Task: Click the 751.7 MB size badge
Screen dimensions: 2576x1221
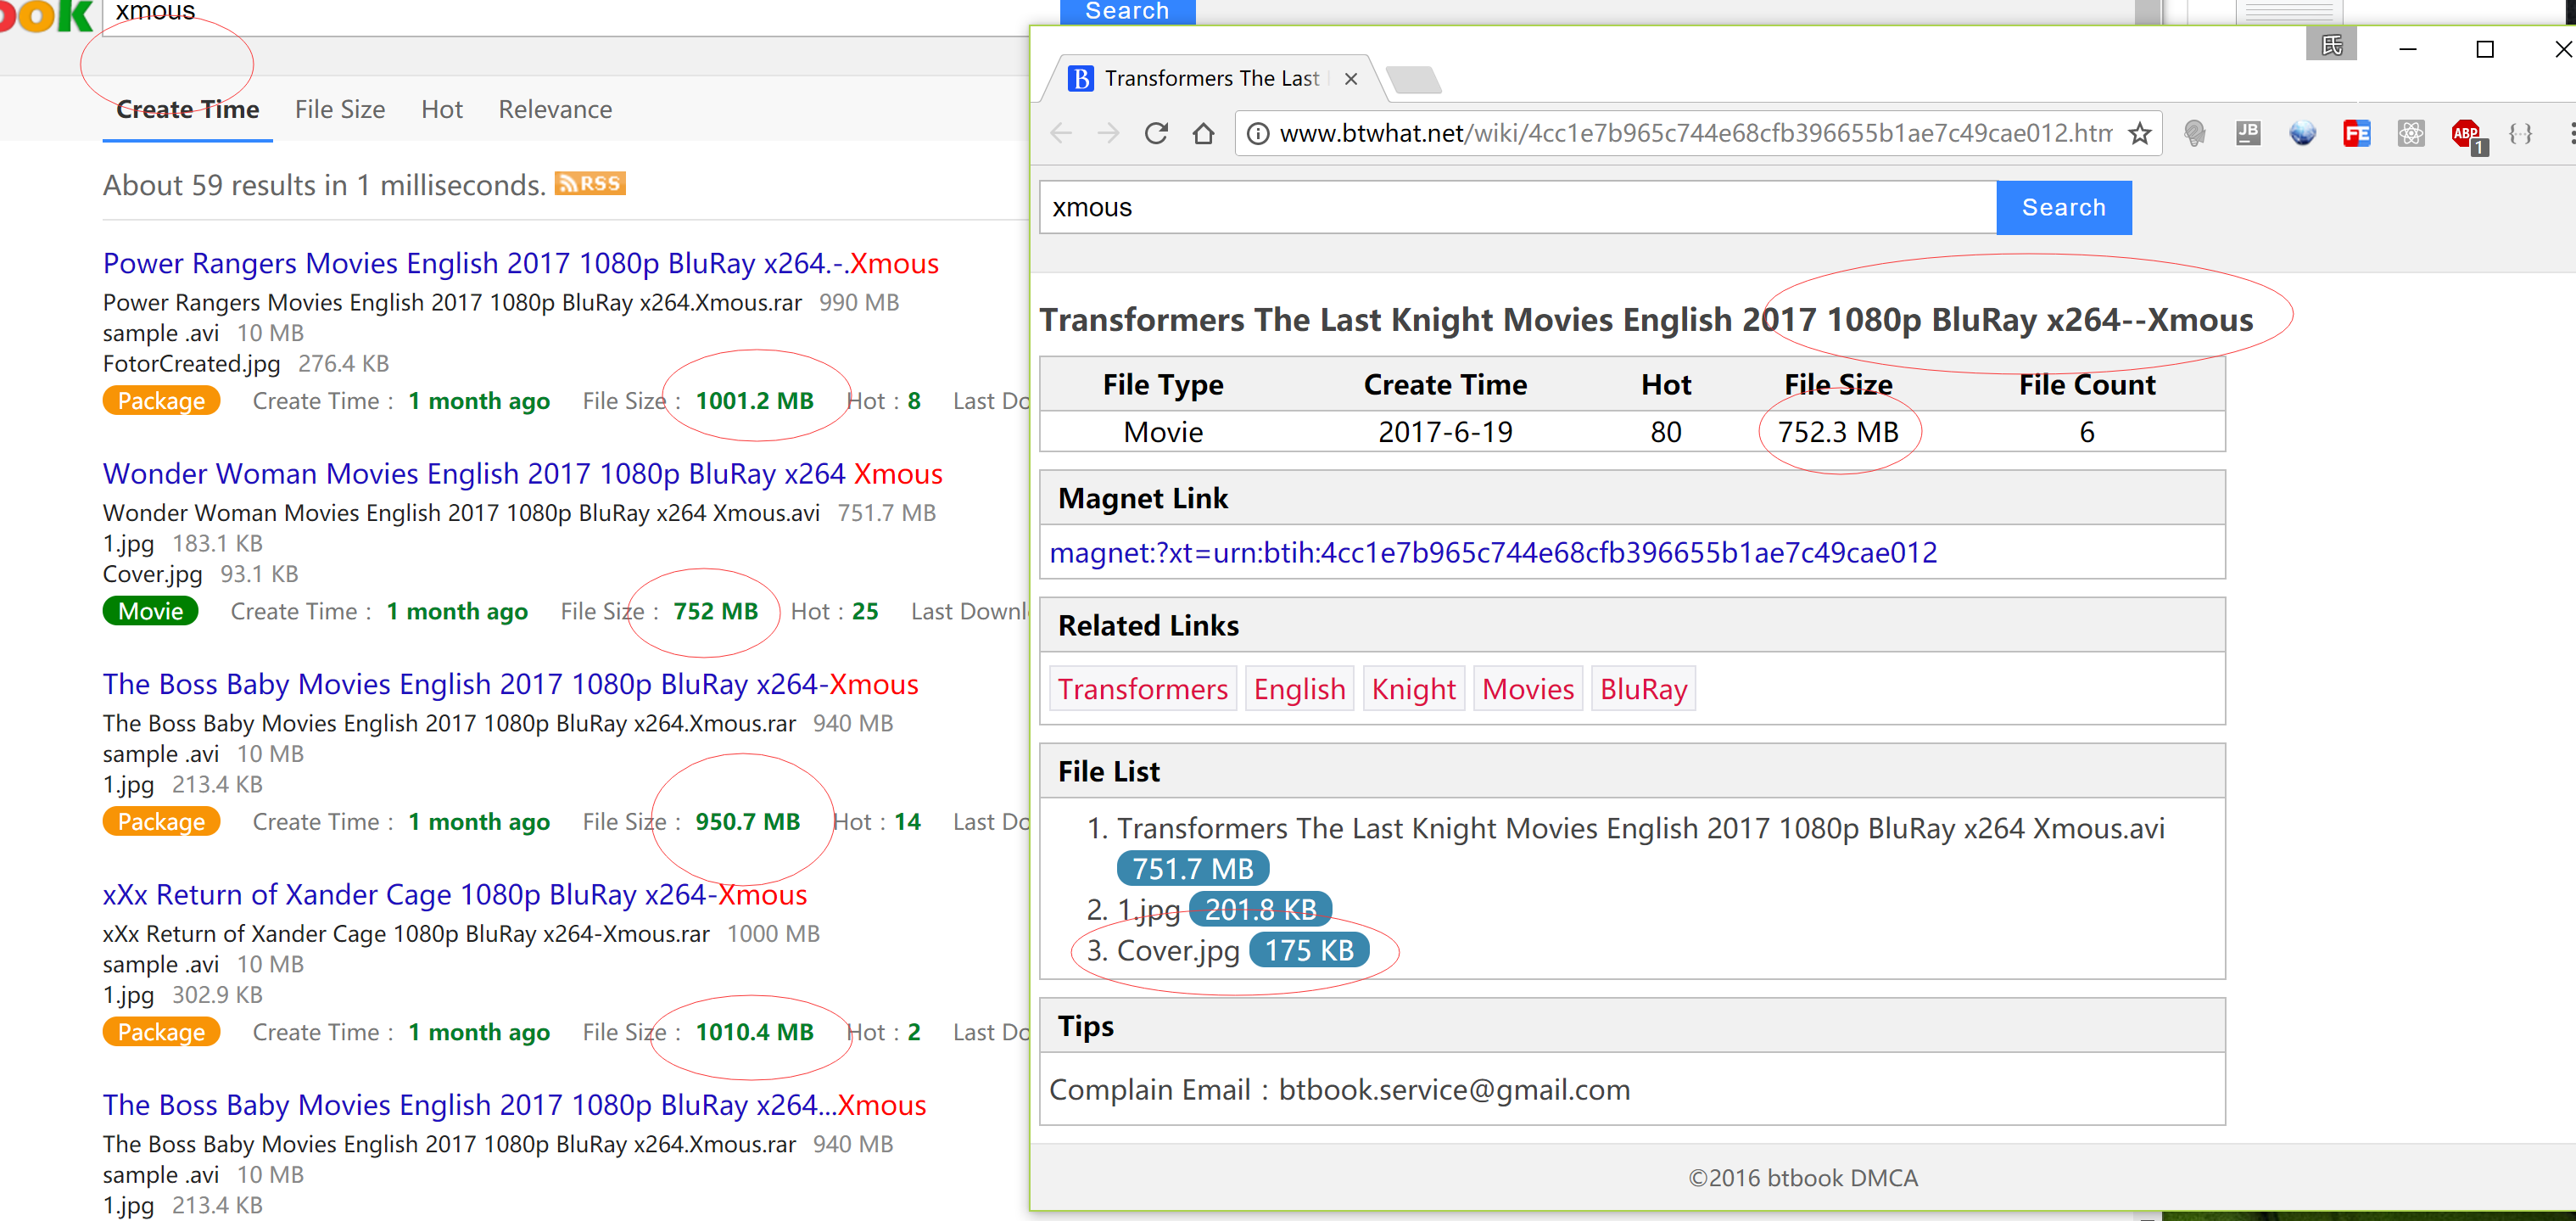Action: click(1193, 869)
